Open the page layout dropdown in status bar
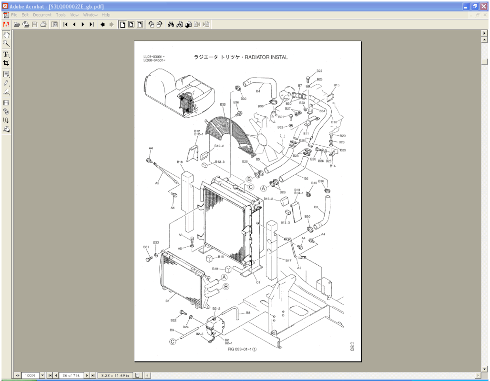Screen dimensions: 490x381 (138, 375)
